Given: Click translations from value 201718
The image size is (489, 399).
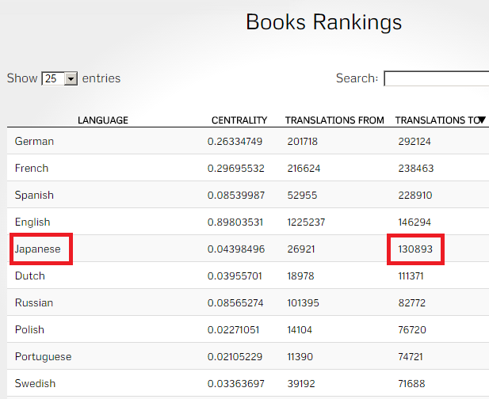Looking at the screenshot, I should click(x=302, y=142).
